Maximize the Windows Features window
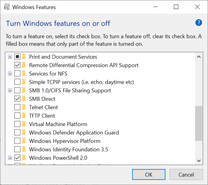The width and height of the screenshot is (208, 185). pyautogui.click(x=176, y=7)
